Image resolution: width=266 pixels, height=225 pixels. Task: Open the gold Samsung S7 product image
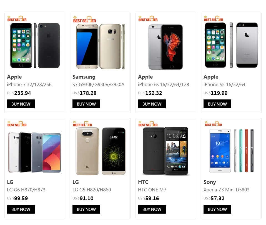click(101, 46)
